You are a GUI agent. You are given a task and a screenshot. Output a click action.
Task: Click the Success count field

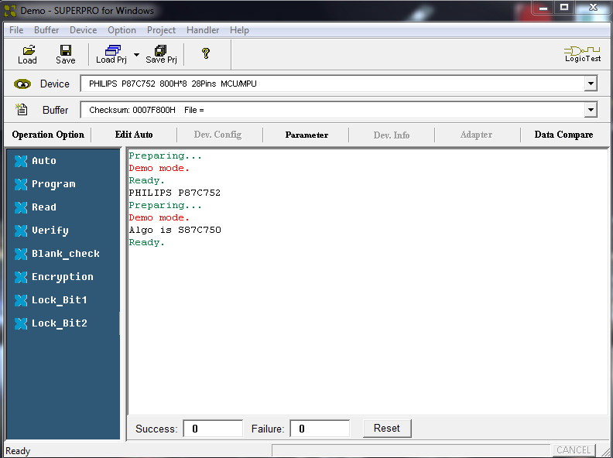pos(213,429)
